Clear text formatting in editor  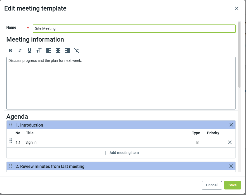(77, 51)
